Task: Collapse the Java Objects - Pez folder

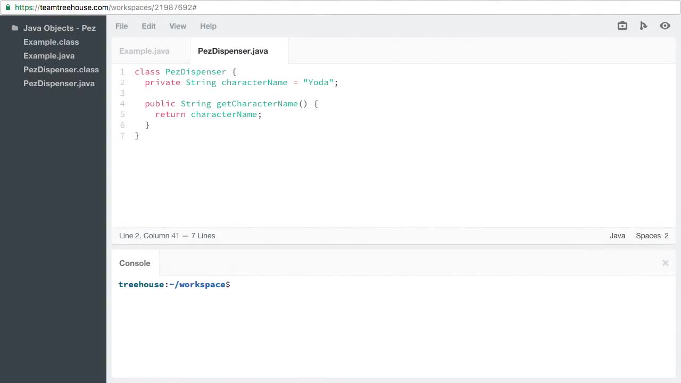Action: coord(59,28)
